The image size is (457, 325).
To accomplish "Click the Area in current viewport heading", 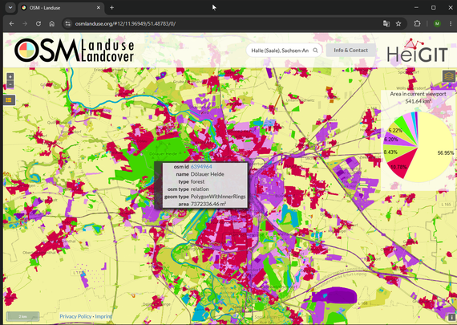I will click(418, 94).
